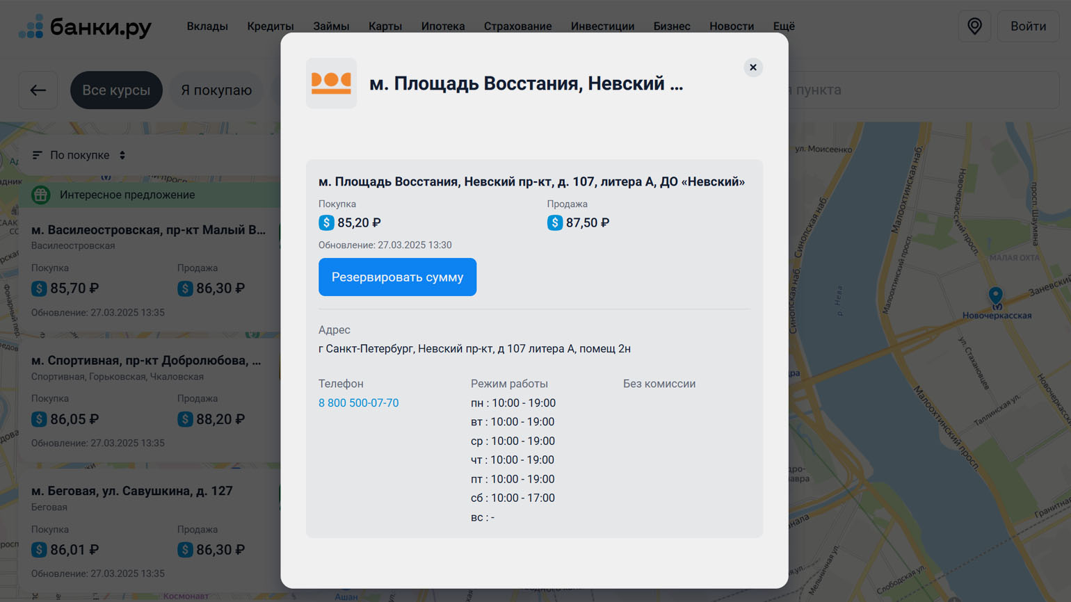Screen dimensions: 1071x602
Task: Click the back arrow button
Action: (x=38, y=90)
